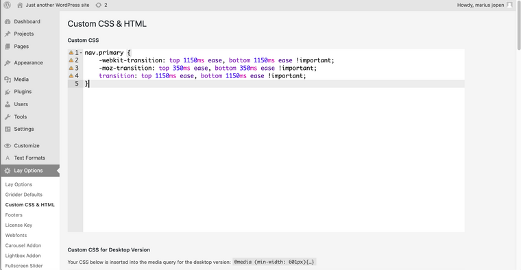Click the line number 5 in gutter
The image size is (521, 270).
[x=77, y=84]
